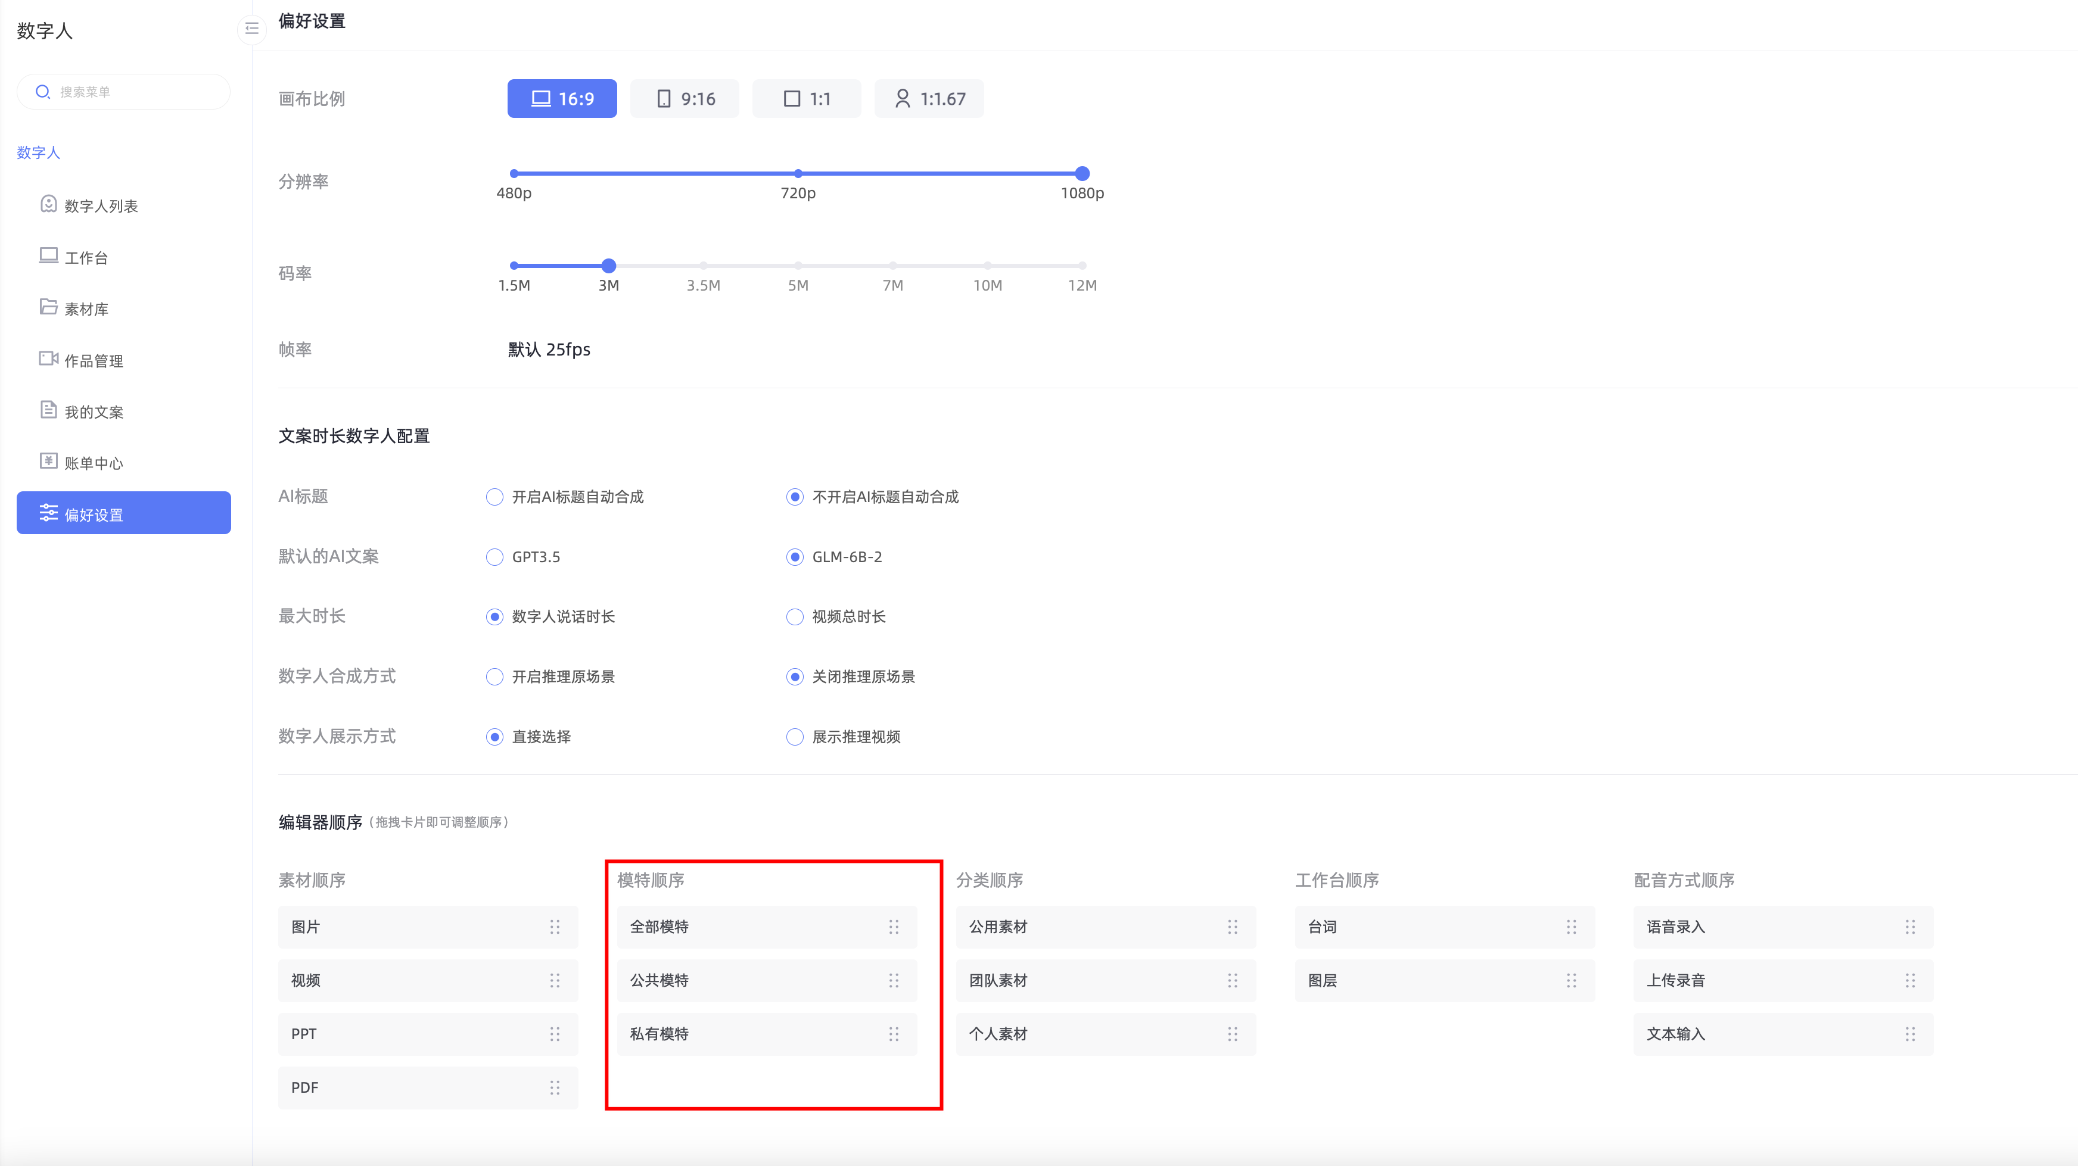Click the 工作台 laptop icon
Screen dimensions: 2078x1166
click(48, 255)
